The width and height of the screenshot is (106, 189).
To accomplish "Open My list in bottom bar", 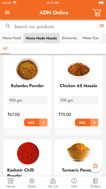I will (53, 183).
